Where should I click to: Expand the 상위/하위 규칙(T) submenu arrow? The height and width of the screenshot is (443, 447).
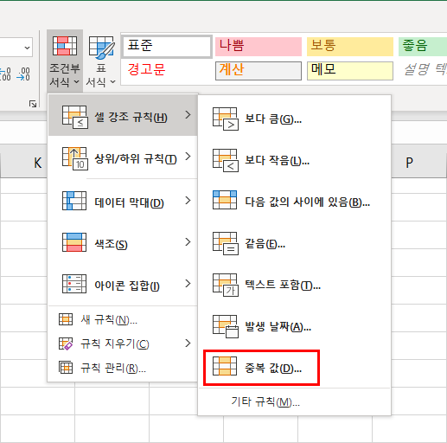188,157
